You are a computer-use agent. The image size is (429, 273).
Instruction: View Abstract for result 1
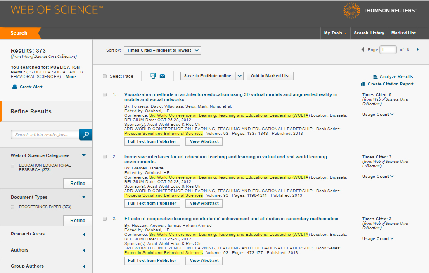[x=204, y=141]
